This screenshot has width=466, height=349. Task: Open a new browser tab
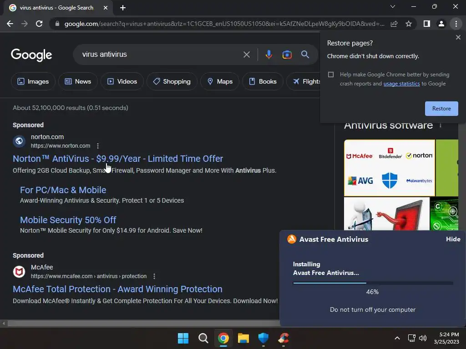point(123,8)
